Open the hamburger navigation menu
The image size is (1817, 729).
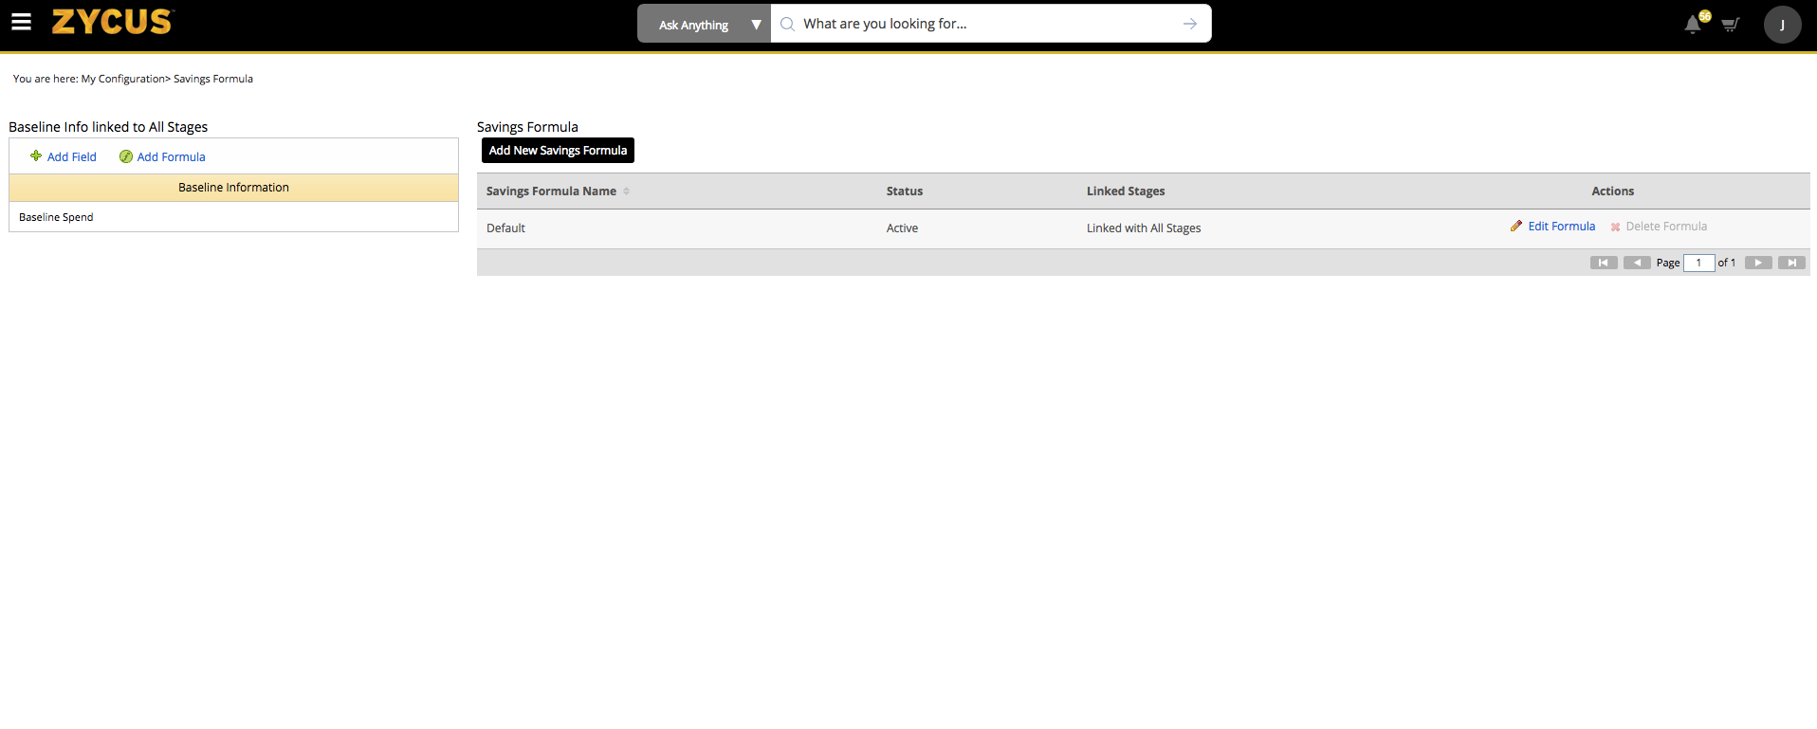(21, 22)
